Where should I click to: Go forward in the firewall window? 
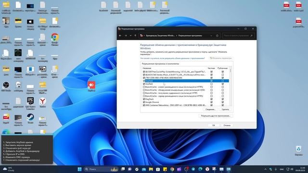[x=126, y=36]
